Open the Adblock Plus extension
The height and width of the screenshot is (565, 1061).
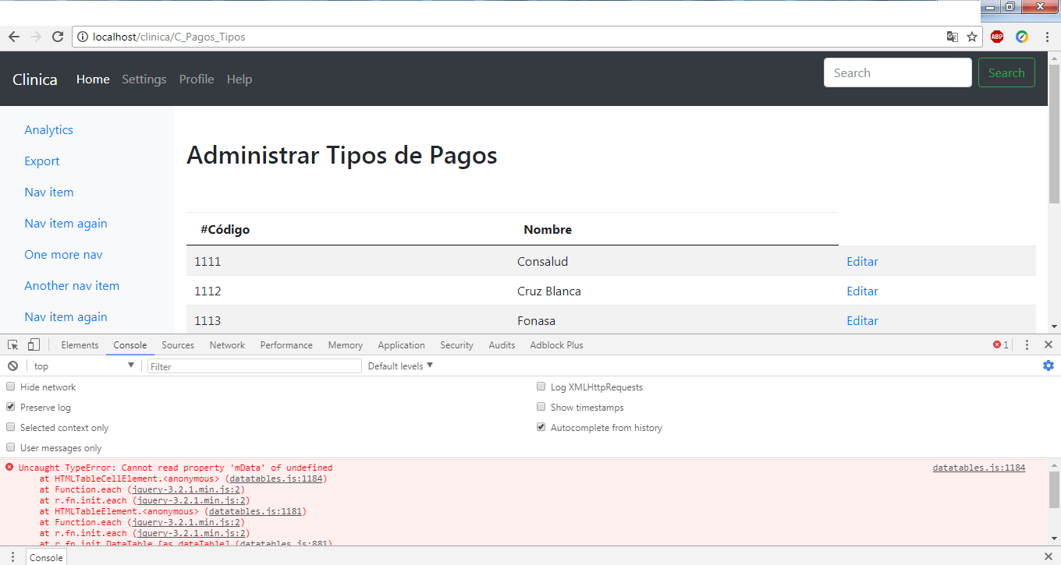[996, 36]
